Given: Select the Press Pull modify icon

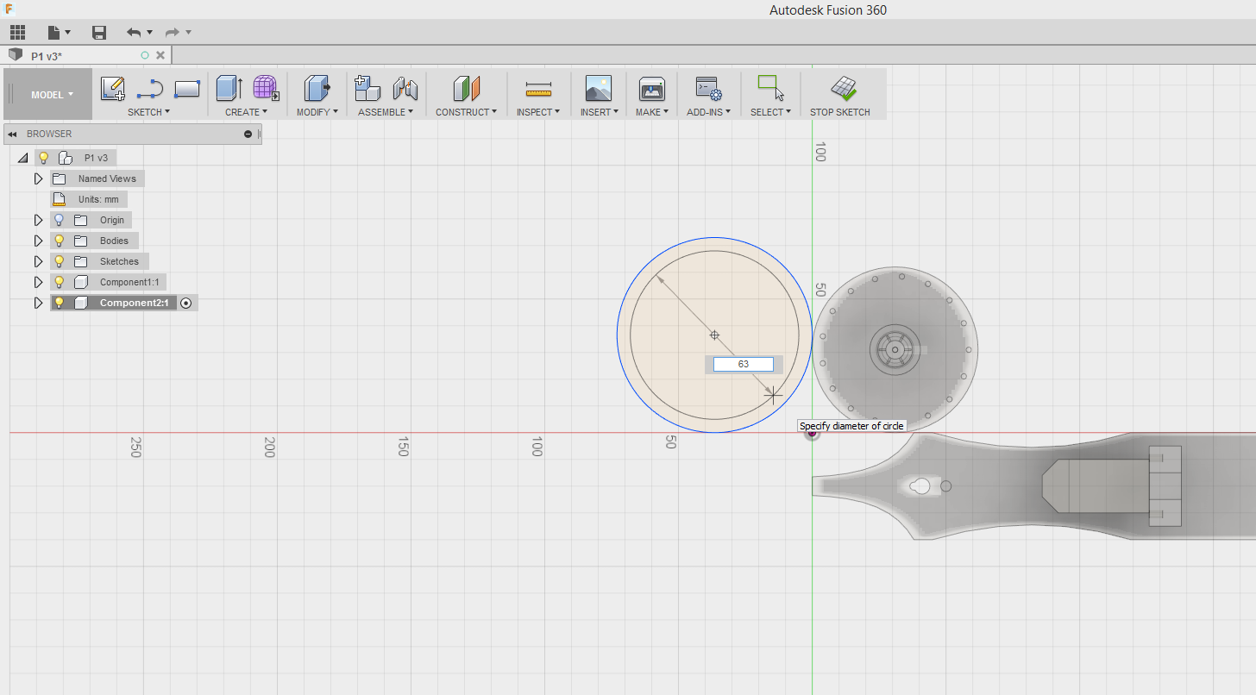Looking at the screenshot, I should [317, 88].
